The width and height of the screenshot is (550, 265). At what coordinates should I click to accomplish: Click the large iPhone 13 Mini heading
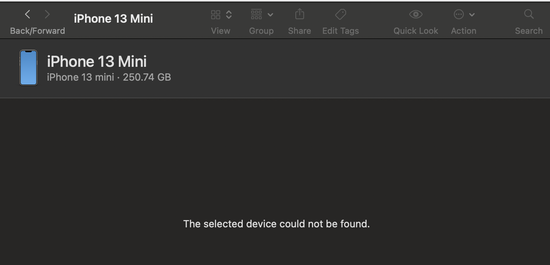coord(97,61)
